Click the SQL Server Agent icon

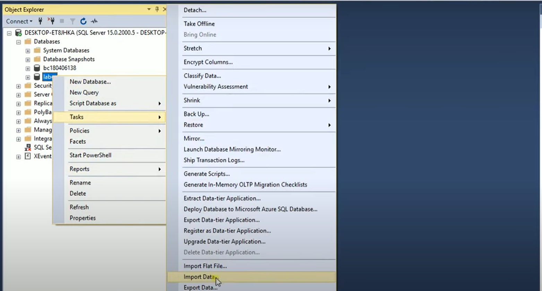point(28,147)
